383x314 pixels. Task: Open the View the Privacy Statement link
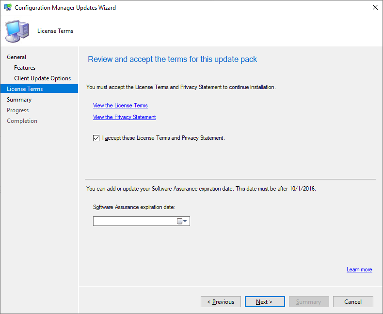click(125, 117)
